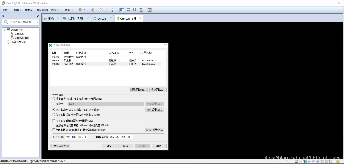Screen dimensions: 344x164
Task: Click the search magnifier icon in library
Action: coord(6,22)
